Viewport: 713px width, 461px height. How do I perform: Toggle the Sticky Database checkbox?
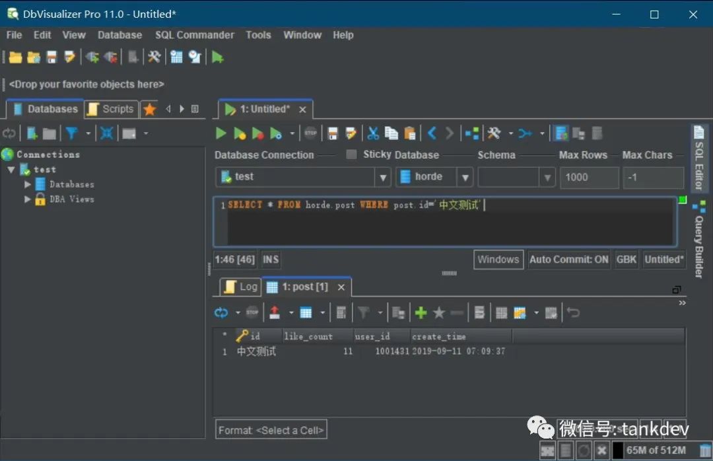[351, 155]
